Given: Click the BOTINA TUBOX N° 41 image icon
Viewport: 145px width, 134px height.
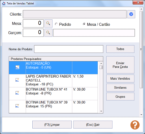Looking at the screenshot, I should tap(17, 93).
